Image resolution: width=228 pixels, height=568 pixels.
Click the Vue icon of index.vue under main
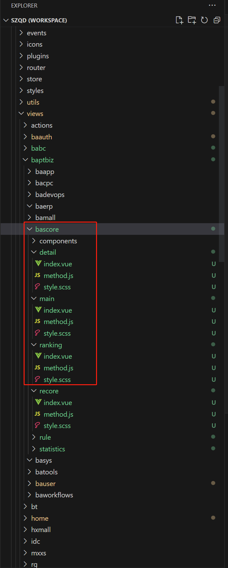pyautogui.click(x=38, y=310)
